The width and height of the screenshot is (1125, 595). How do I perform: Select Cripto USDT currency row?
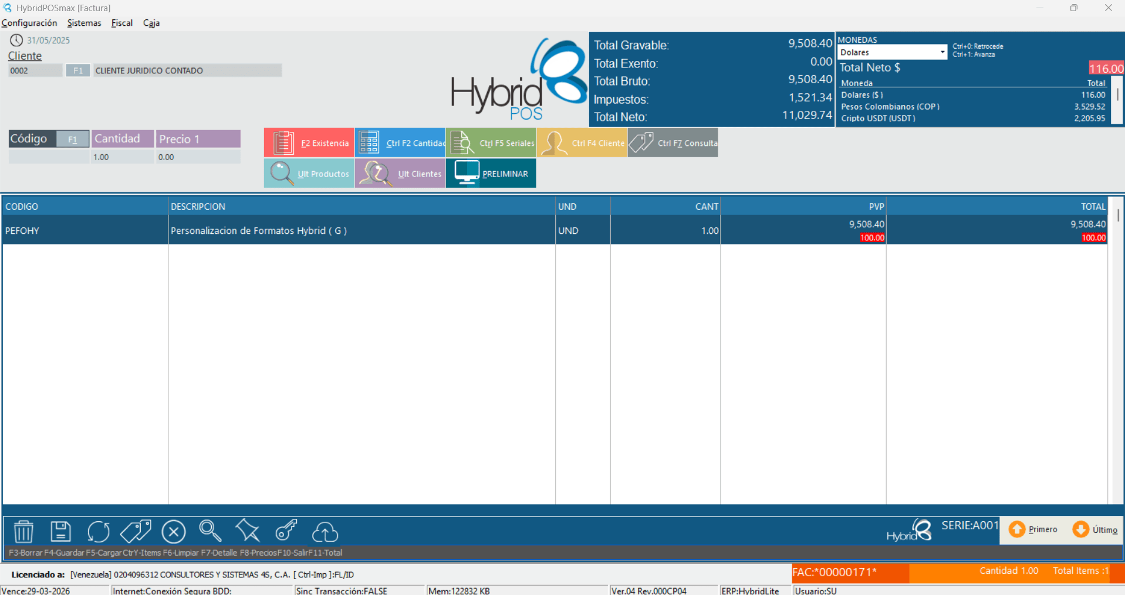click(x=973, y=118)
